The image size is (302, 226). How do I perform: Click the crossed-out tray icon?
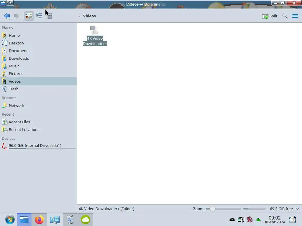tap(250, 220)
